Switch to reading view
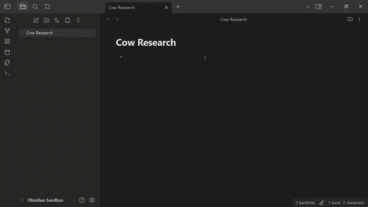The width and height of the screenshot is (368, 207). [350, 19]
